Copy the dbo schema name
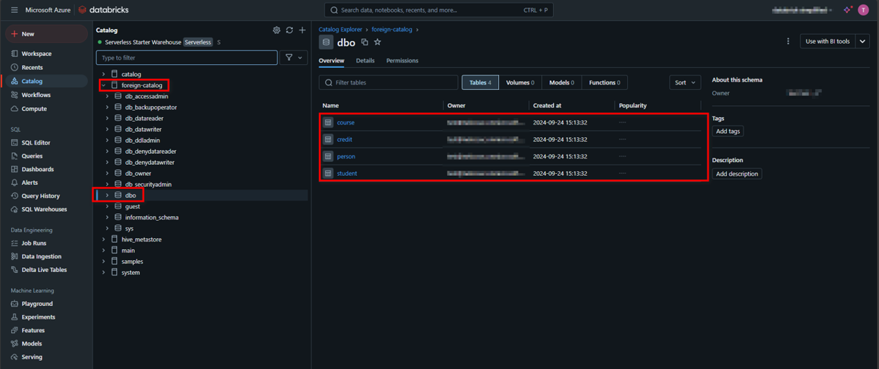 (365, 42)
